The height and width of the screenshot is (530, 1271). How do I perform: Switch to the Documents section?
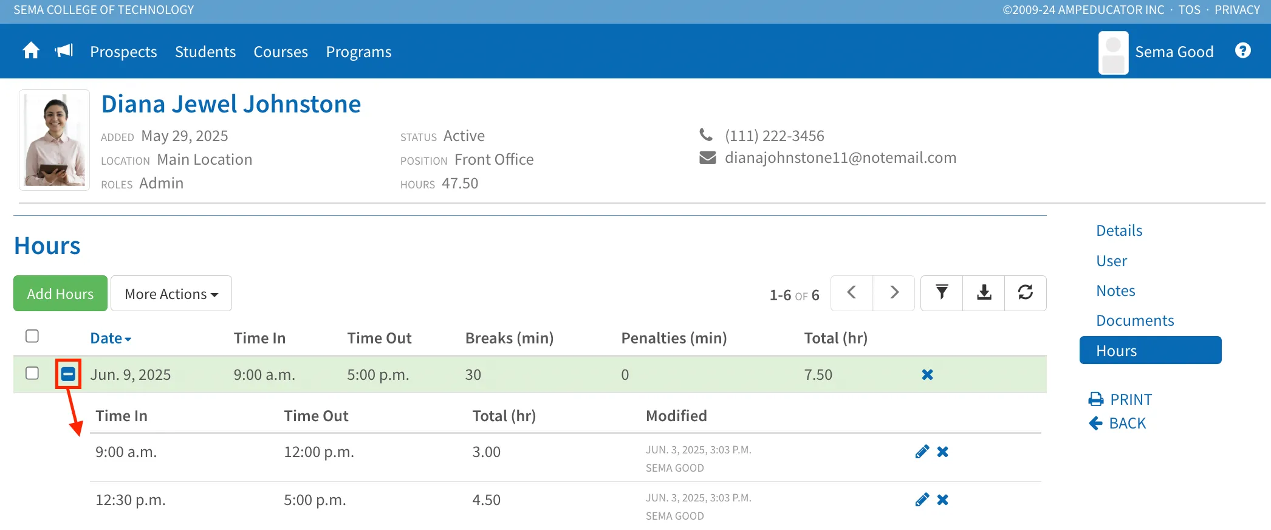coord(1135,320)
